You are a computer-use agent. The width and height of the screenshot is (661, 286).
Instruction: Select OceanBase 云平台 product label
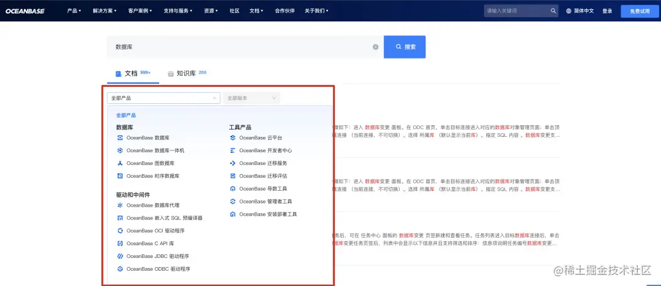coord(261,137)
